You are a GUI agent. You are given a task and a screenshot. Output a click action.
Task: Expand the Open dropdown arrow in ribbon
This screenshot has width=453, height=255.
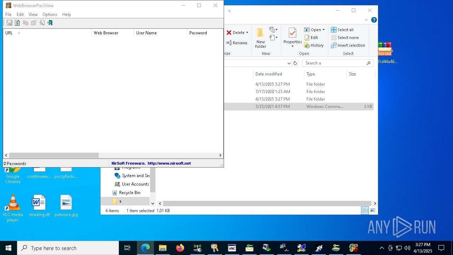pyautogui.click(x=323, y=30)
